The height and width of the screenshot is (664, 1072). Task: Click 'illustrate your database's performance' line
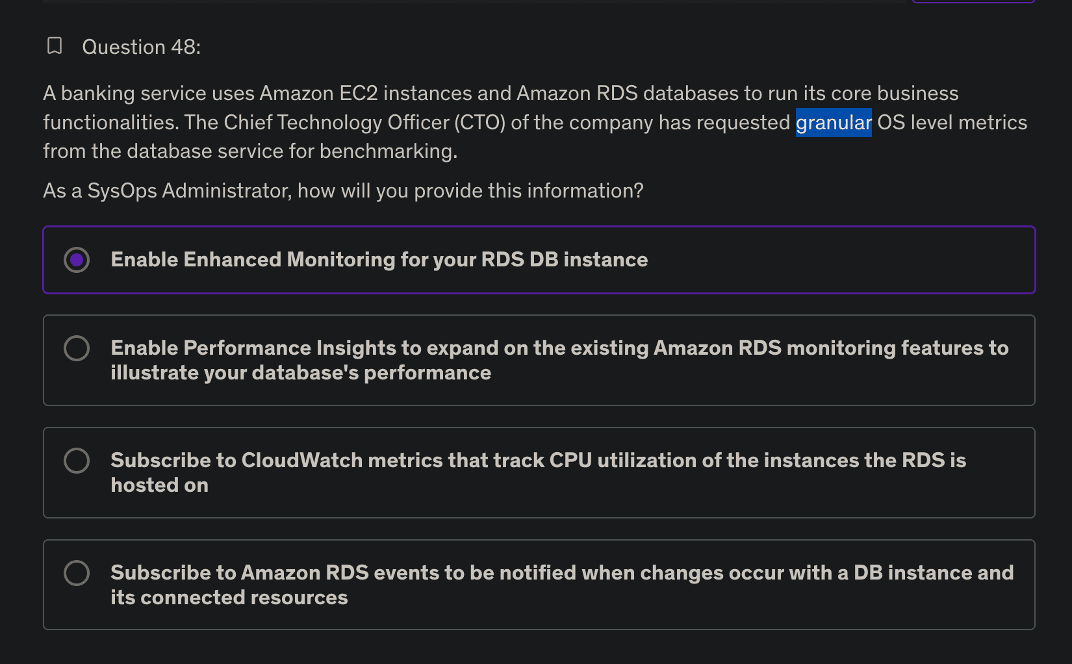pyautogui.click(x=300, y=373)
